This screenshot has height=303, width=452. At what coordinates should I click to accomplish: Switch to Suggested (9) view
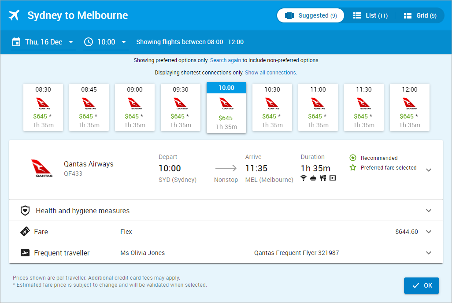[x=311, y=15]
